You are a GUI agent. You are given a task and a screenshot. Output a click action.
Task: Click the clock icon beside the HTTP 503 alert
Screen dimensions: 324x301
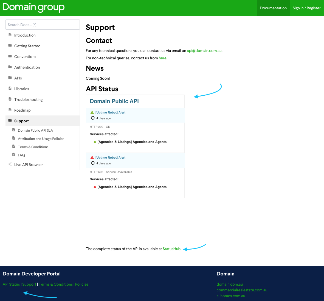tap(93, 163)
